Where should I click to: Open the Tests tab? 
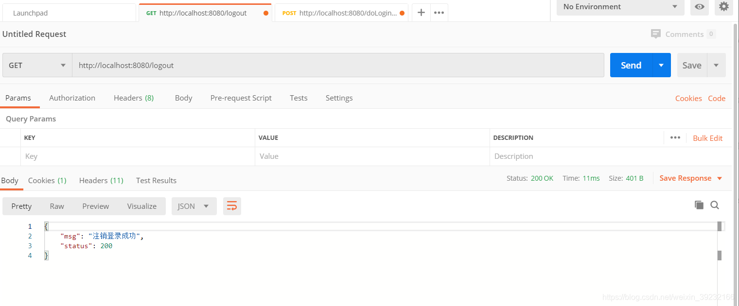299,98
